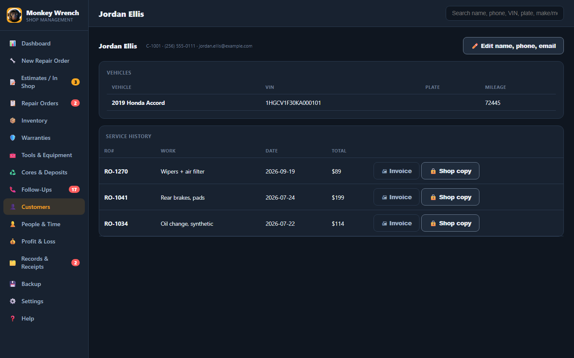Click the Follow-Ups phone icon
574x358 pixels.
point(13,190)
